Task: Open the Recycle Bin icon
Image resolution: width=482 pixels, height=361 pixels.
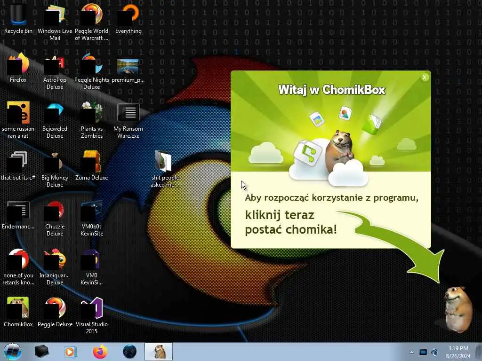Action: 18,19
